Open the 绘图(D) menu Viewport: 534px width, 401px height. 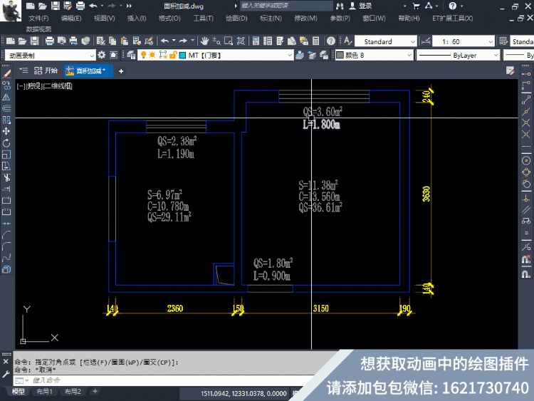coord(236,18)
